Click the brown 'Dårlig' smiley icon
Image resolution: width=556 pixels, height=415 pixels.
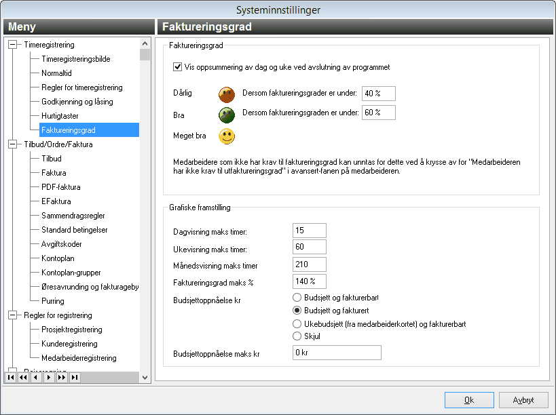pyautogui.click(x=227, y=94)
